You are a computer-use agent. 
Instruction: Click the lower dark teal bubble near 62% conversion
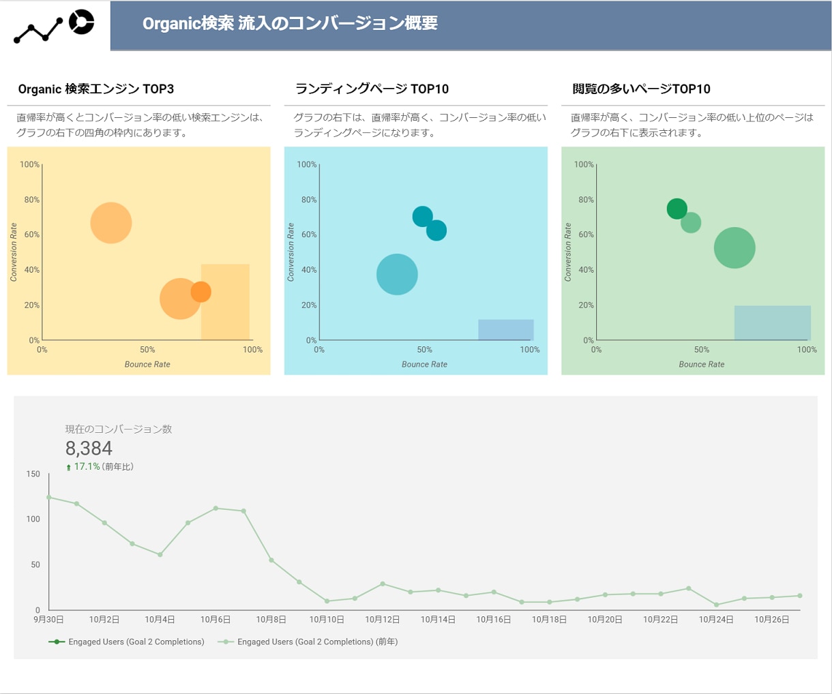click(x=436, y=230)
